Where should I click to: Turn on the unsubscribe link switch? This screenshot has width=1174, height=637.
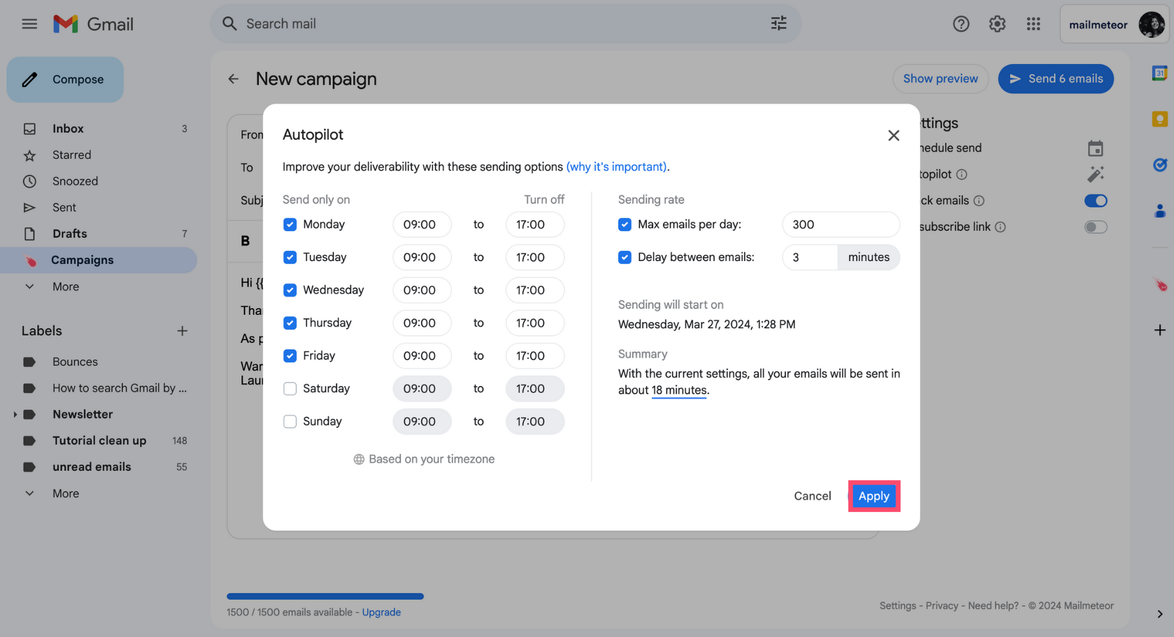point(1095,227)
